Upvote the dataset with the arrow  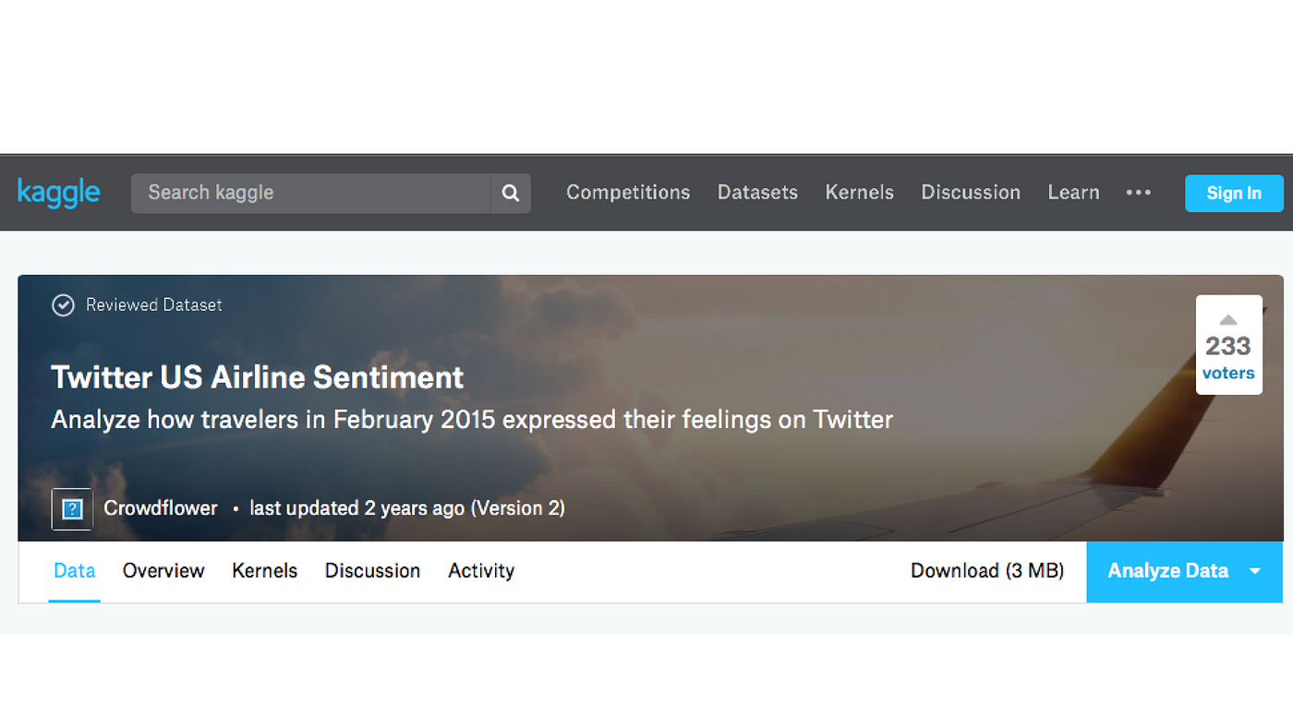[1228, 318]
